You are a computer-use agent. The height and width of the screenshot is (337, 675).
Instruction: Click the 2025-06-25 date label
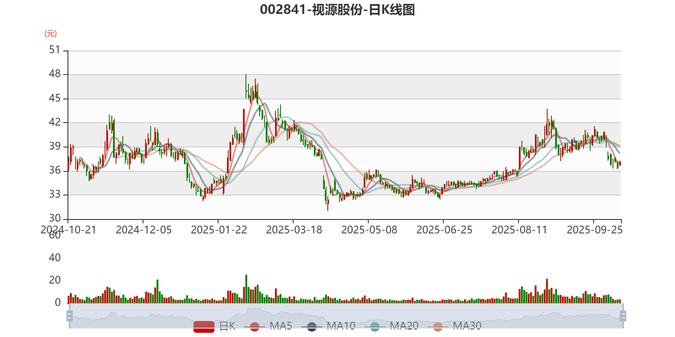(x=444, y=230)
